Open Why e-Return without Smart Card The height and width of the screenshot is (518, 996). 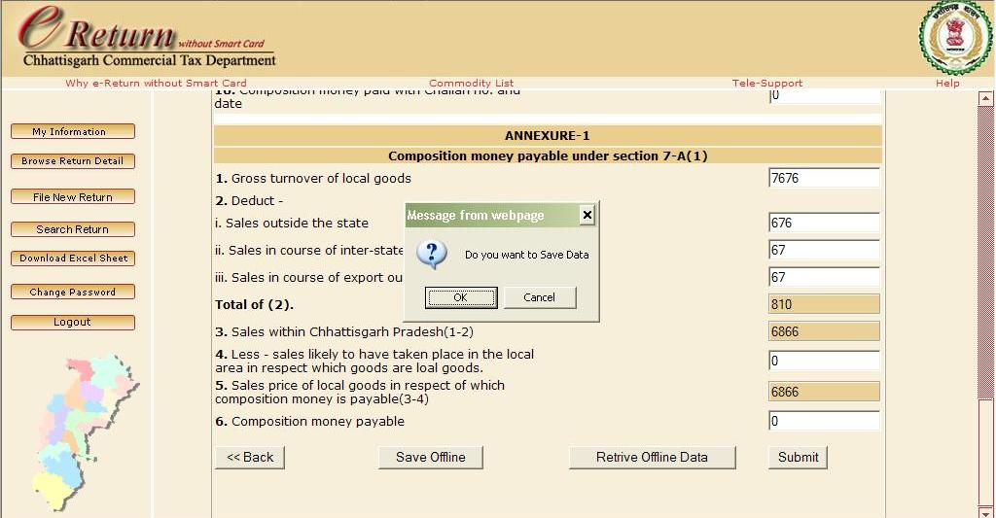(x=156, y=84)
